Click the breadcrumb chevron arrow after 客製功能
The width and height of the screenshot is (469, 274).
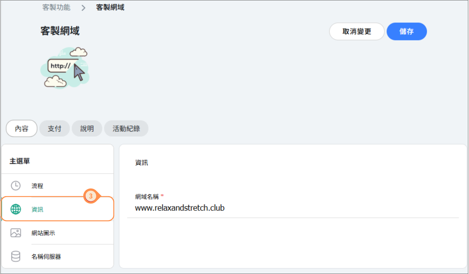pyautogui.click(x=83, y=8)
